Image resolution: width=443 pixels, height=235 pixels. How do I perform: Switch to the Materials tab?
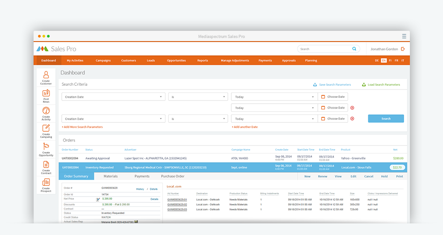pyautogui.click(x=111, y=176)
